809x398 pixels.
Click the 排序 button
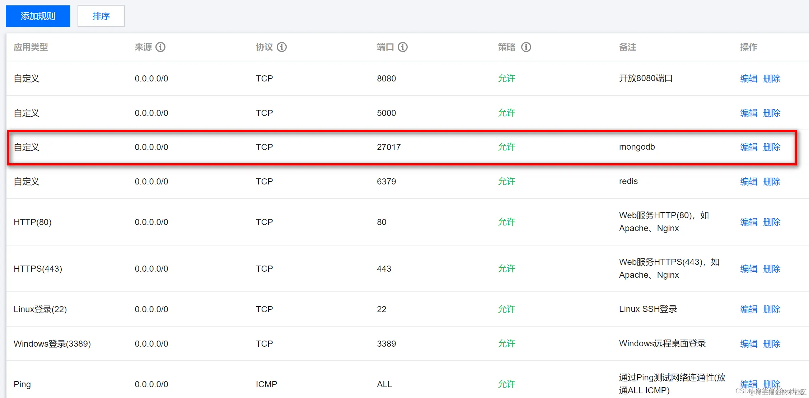pyautogui.click(x=101, y=16)
